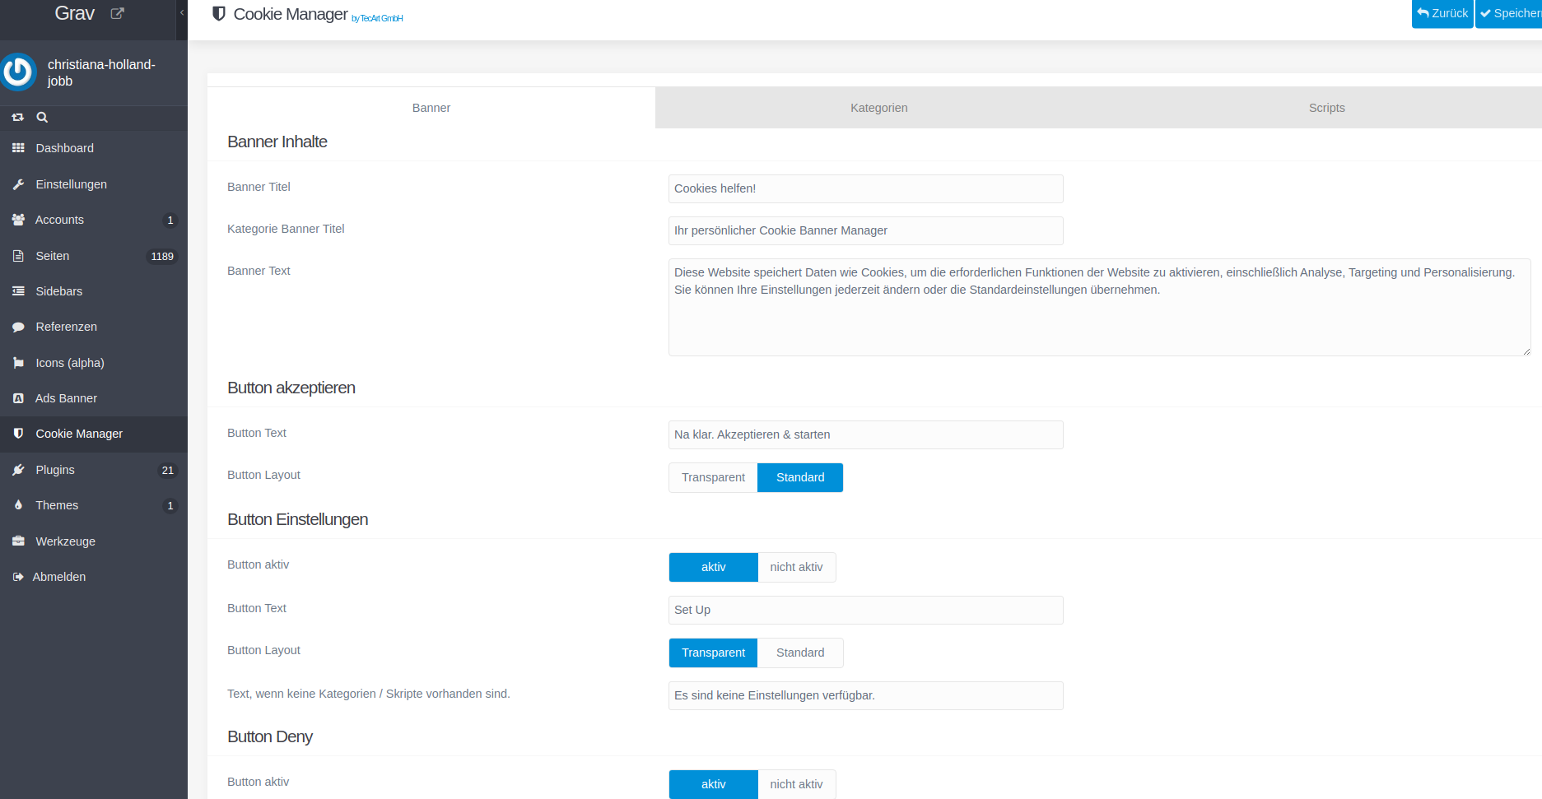The width and height of the screenshot is (1542, 799).
Task: Set accept Button Layout to Standard
Action: point(800,477)
